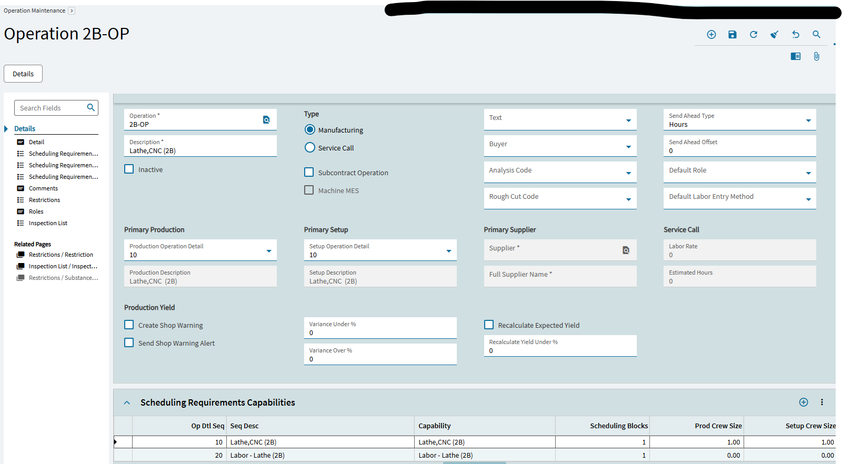
Task: Toggle the side panel layout icon
Action: pos(796,56)
